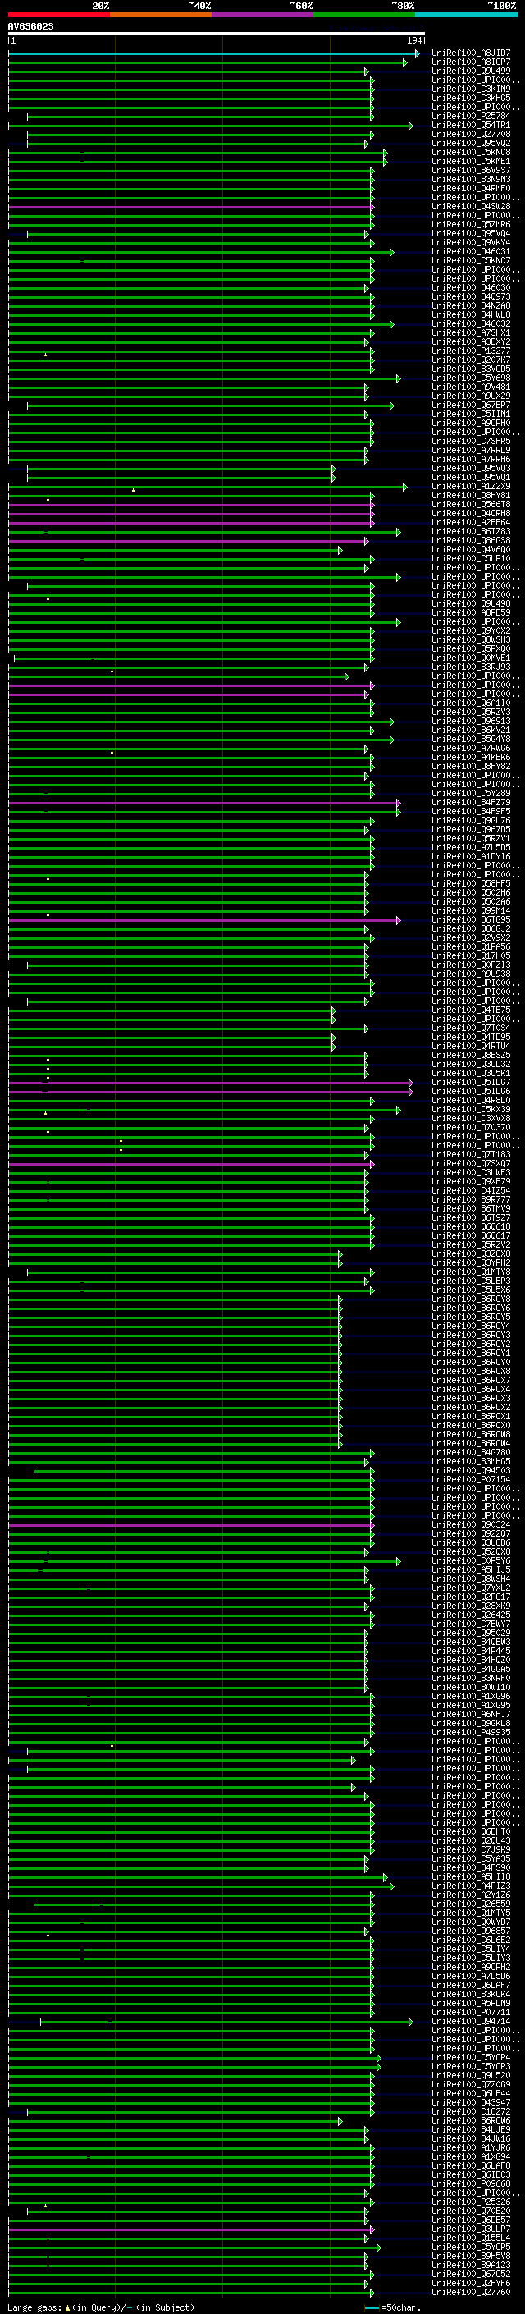Open hit UniRef100_Q7SXQ7
525x2314 pixels.
[x=471, y=1164]
